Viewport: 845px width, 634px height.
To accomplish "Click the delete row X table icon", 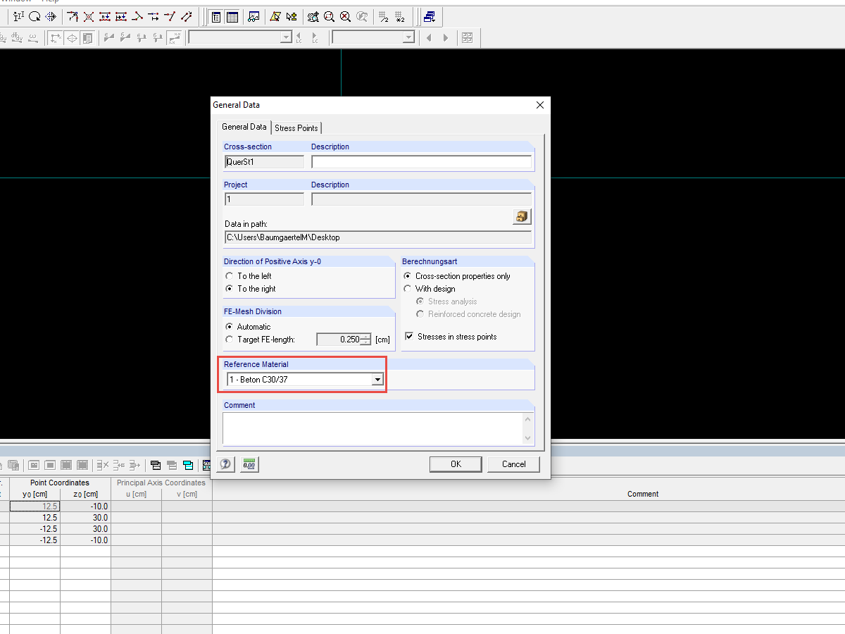I will 103,465.
